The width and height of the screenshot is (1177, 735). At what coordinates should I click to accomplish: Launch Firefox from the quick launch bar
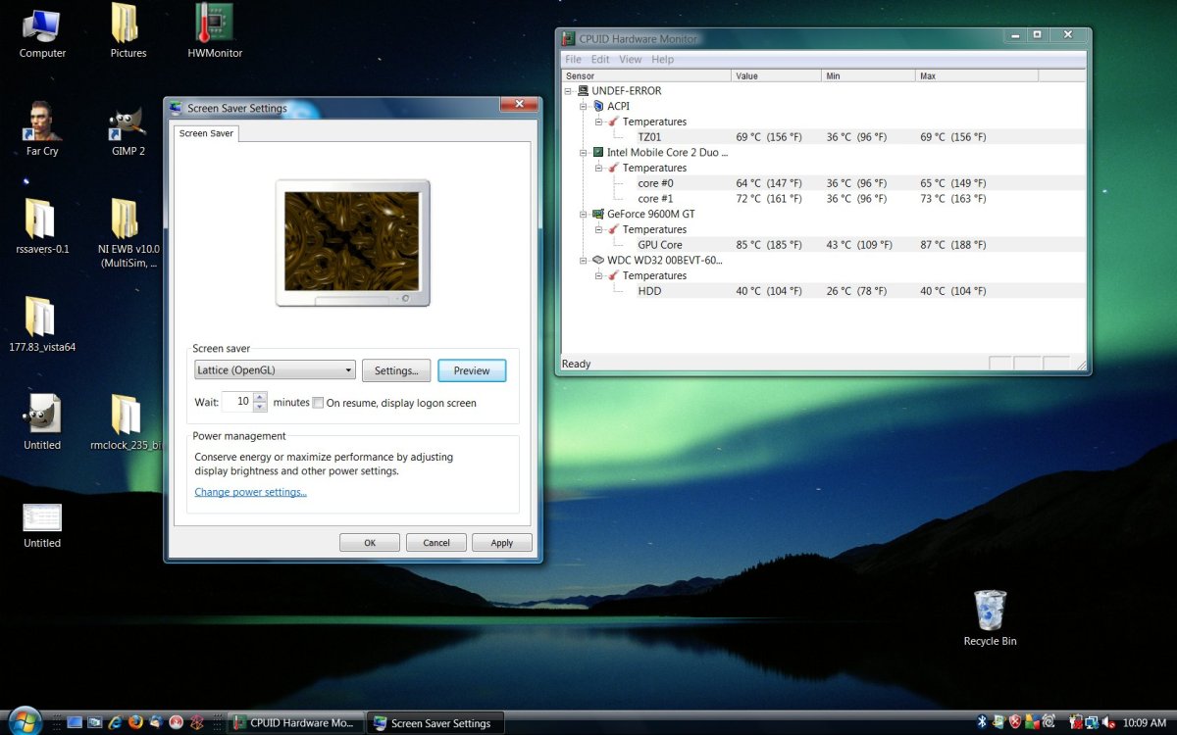coord(135,722)
